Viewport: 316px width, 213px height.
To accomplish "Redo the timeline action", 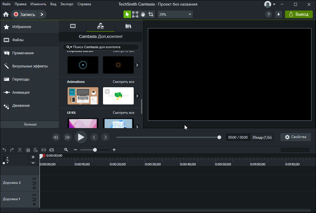I will point(12,150).
